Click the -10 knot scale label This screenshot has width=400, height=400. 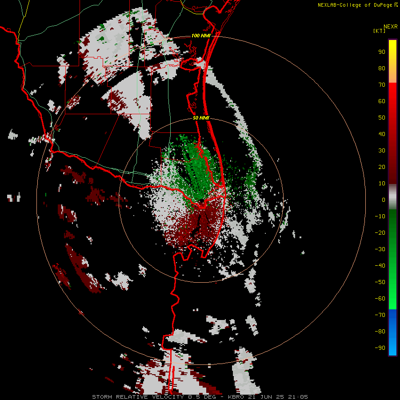tap(380, 216)
